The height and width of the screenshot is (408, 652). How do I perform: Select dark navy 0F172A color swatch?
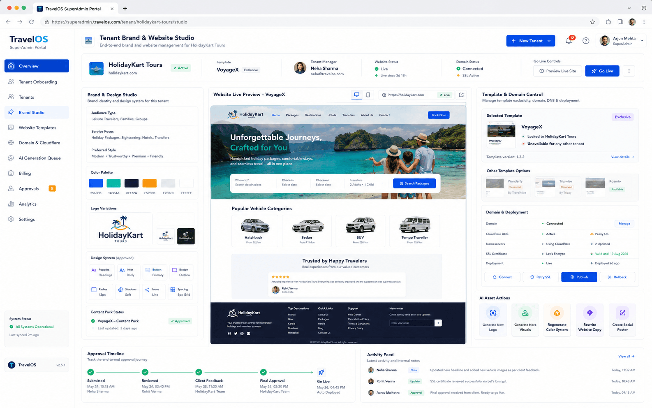click(x=132, y=183)
